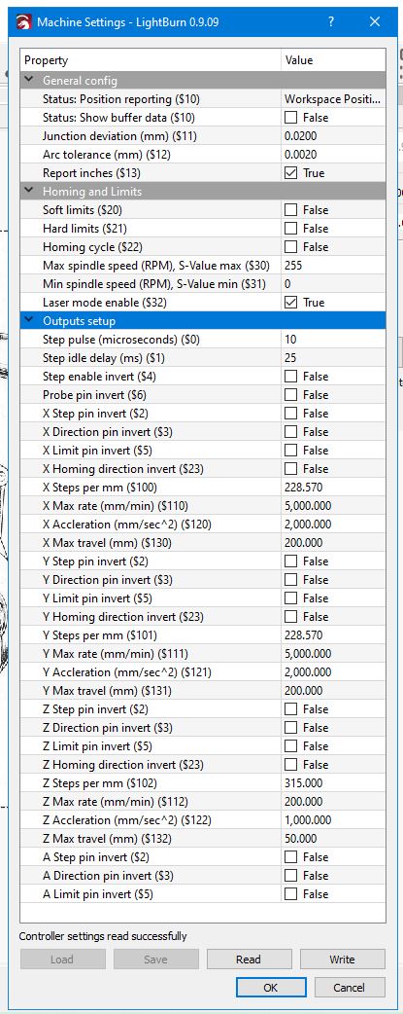Collapse the Homing and Limits section
The width and height of the screenshot is (403, 1014).
click(x=29, y=192)
